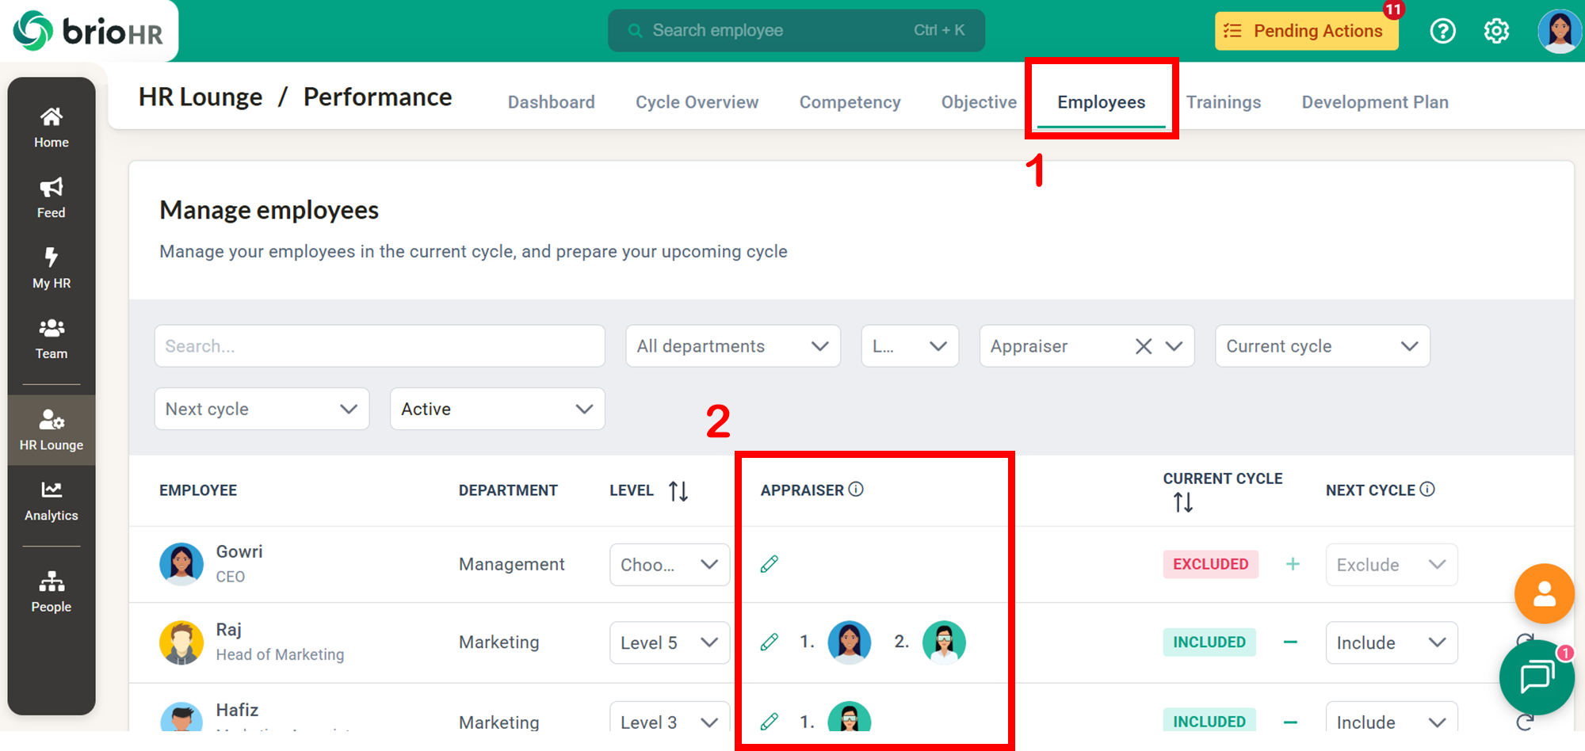Include Gowri in cycle with plus icon
This screenshot has height=751, width=1585.
(1293, 564)
